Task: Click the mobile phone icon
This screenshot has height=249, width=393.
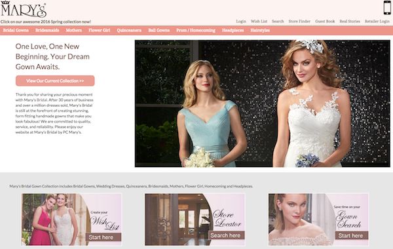Action: click(387, 8)
